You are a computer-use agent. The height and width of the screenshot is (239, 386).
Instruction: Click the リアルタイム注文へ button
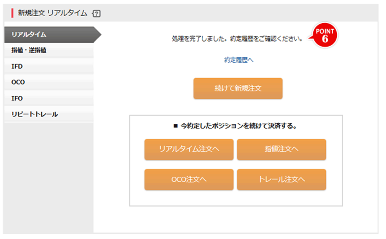tap(189, 149)
